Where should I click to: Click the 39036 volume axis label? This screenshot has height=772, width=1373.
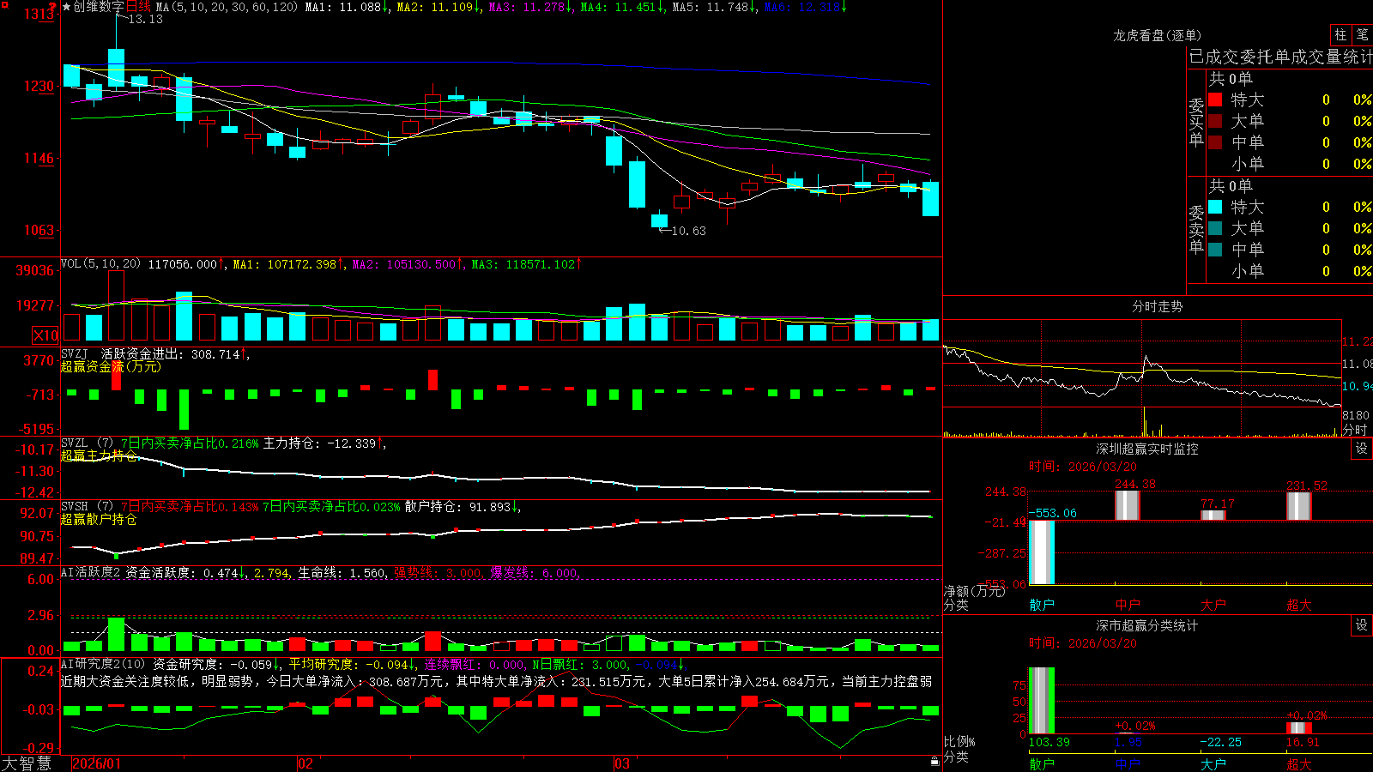click(x=34, y=270)
